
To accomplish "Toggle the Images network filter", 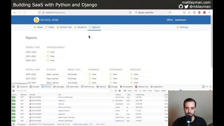I will [157, 91].
